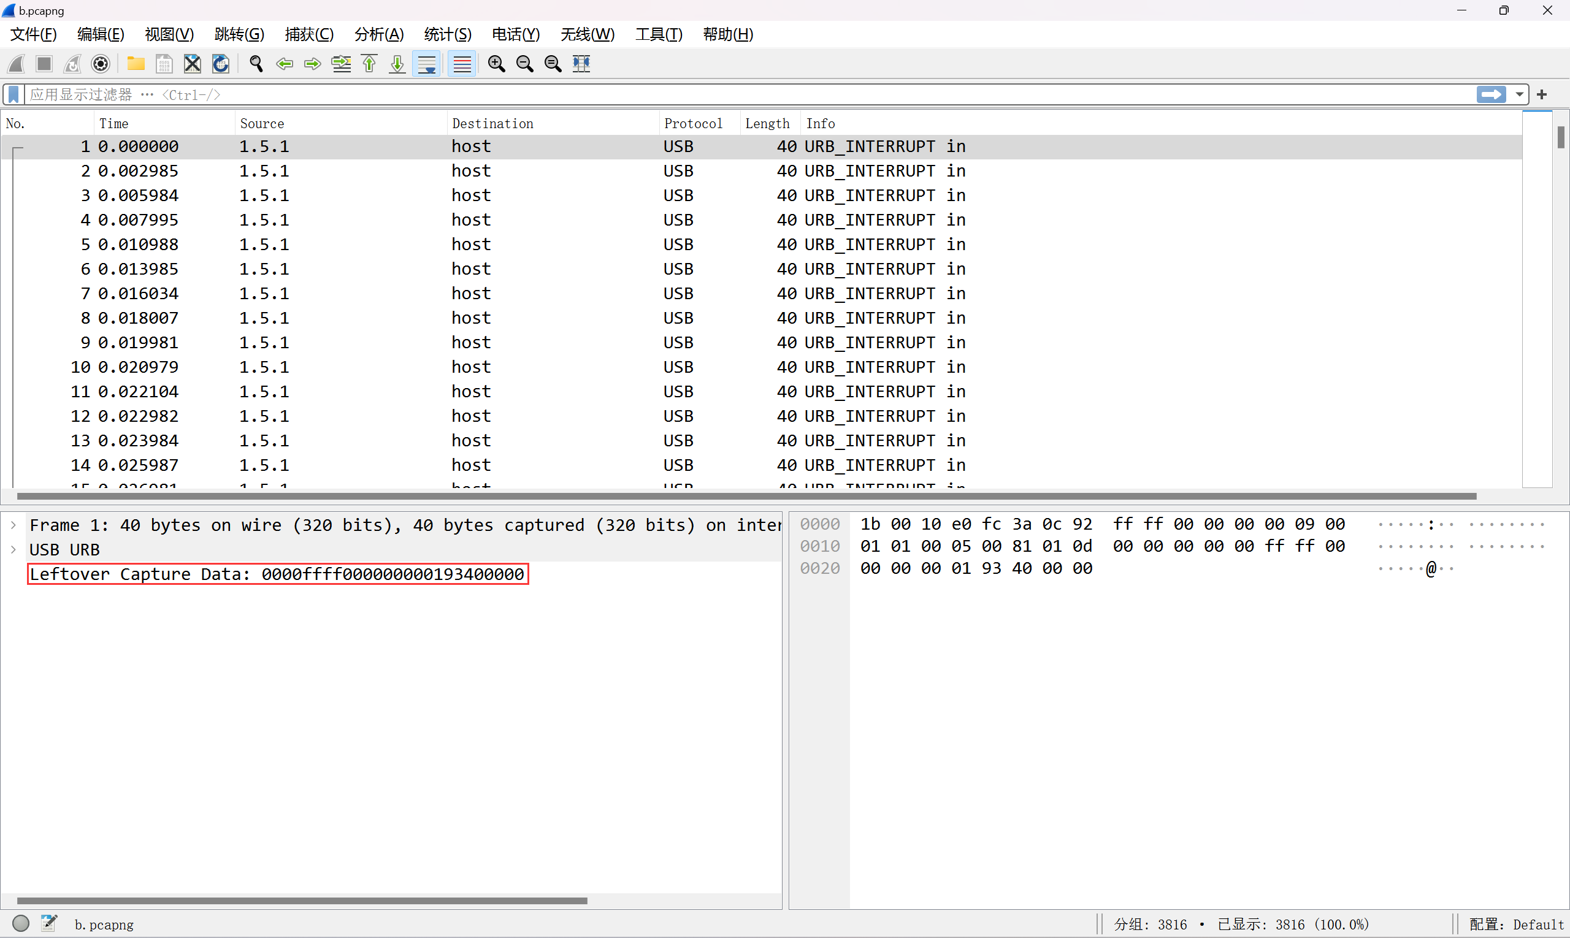Click the packet list horizontal scrollbar
1570x938 pixels.
[x=746, y=496]
